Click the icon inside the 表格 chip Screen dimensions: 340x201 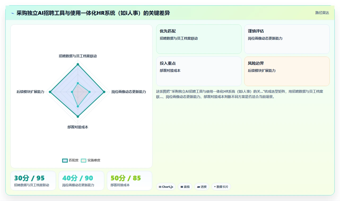pyautogui.click(x=182, y=187)
